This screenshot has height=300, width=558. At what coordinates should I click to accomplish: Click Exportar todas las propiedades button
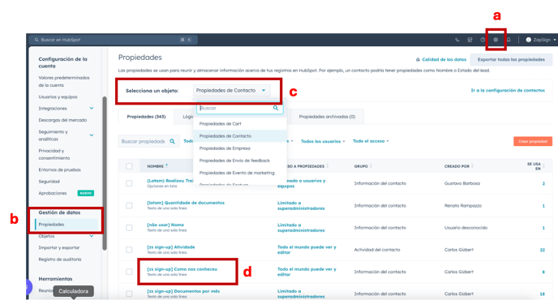[511, 60]
